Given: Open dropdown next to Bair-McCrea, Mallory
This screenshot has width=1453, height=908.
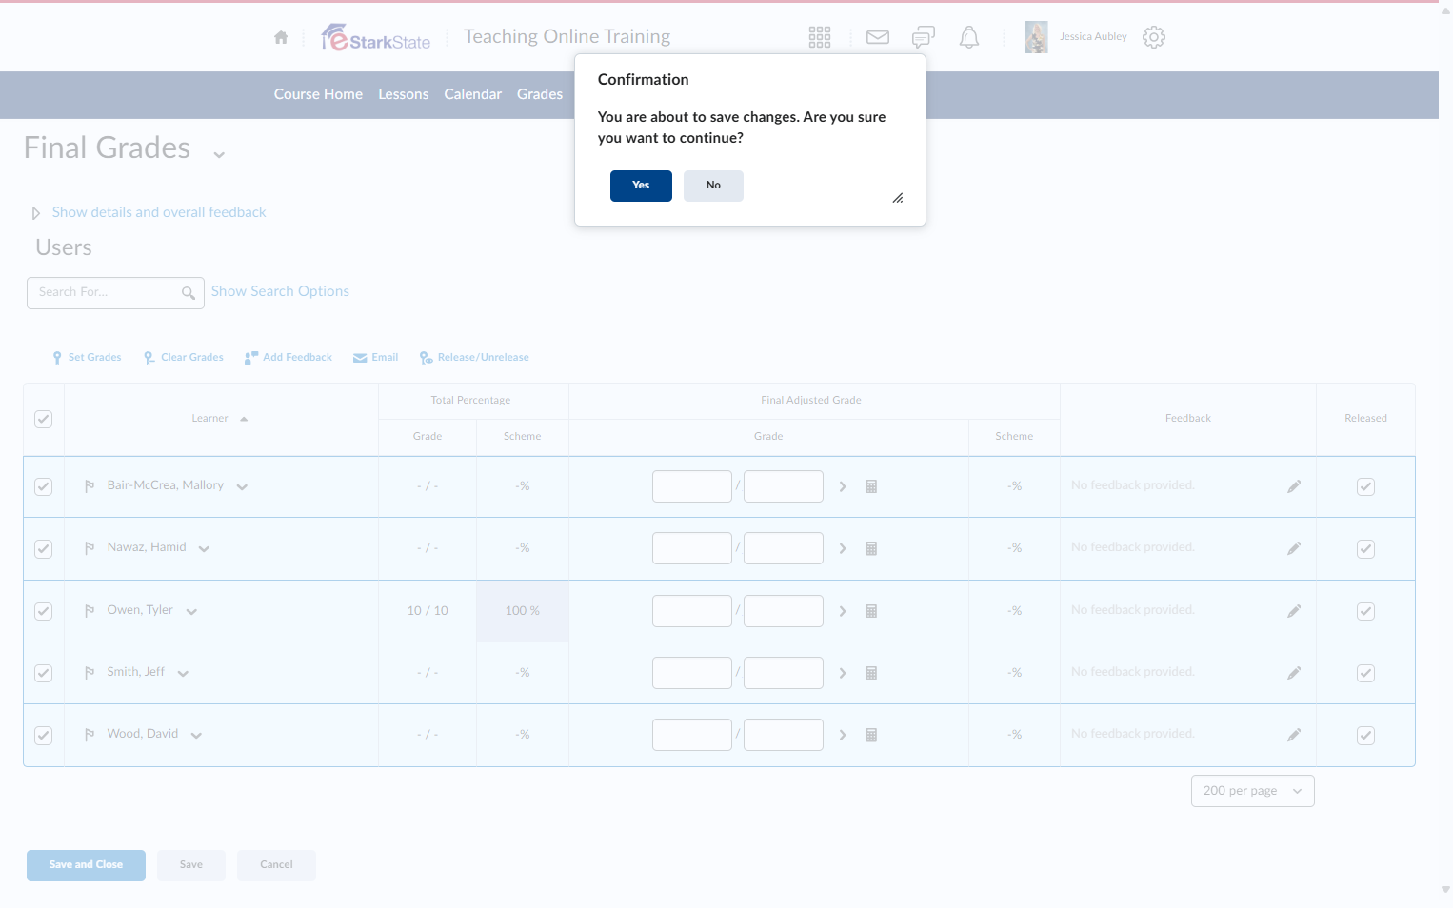Looking at the screenshot, I should [242, 487].
